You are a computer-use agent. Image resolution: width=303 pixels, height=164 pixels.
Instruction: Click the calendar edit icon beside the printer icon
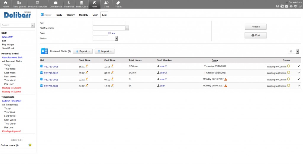(x=286, y=6)
